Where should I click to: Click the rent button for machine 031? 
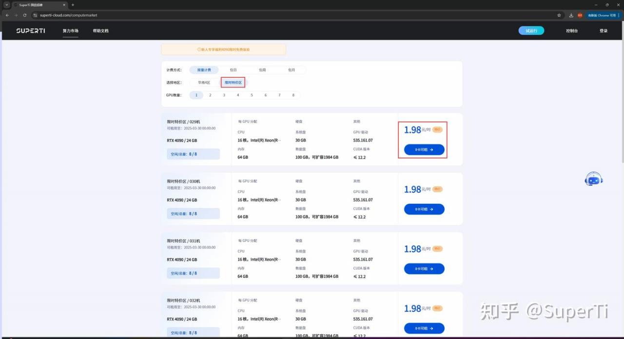[424, 269]
